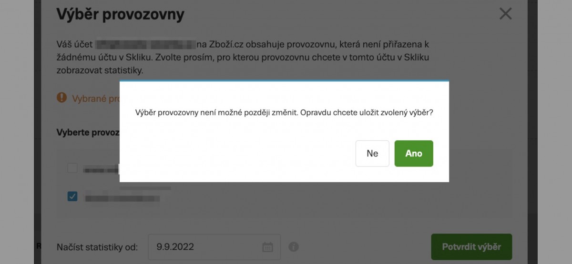The height and width of the screenshot is (264, 572).
Task: Click the blurred account name in description
Action: [145, 45]
